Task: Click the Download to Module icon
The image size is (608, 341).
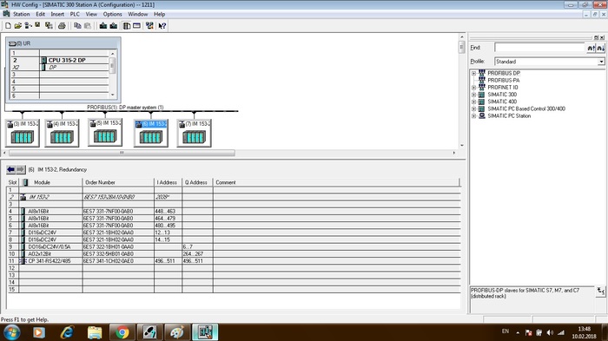Action: point(103,25)
